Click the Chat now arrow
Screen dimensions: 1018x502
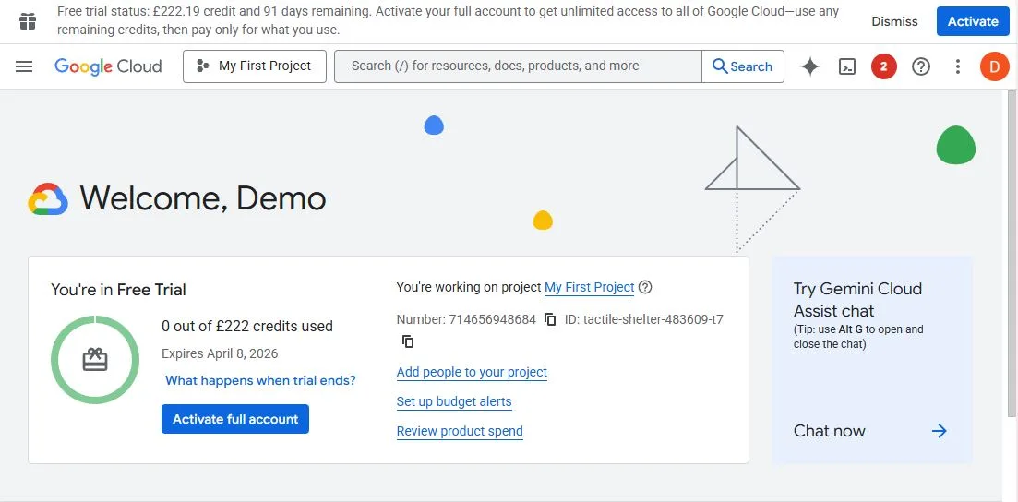click(939, 431)
